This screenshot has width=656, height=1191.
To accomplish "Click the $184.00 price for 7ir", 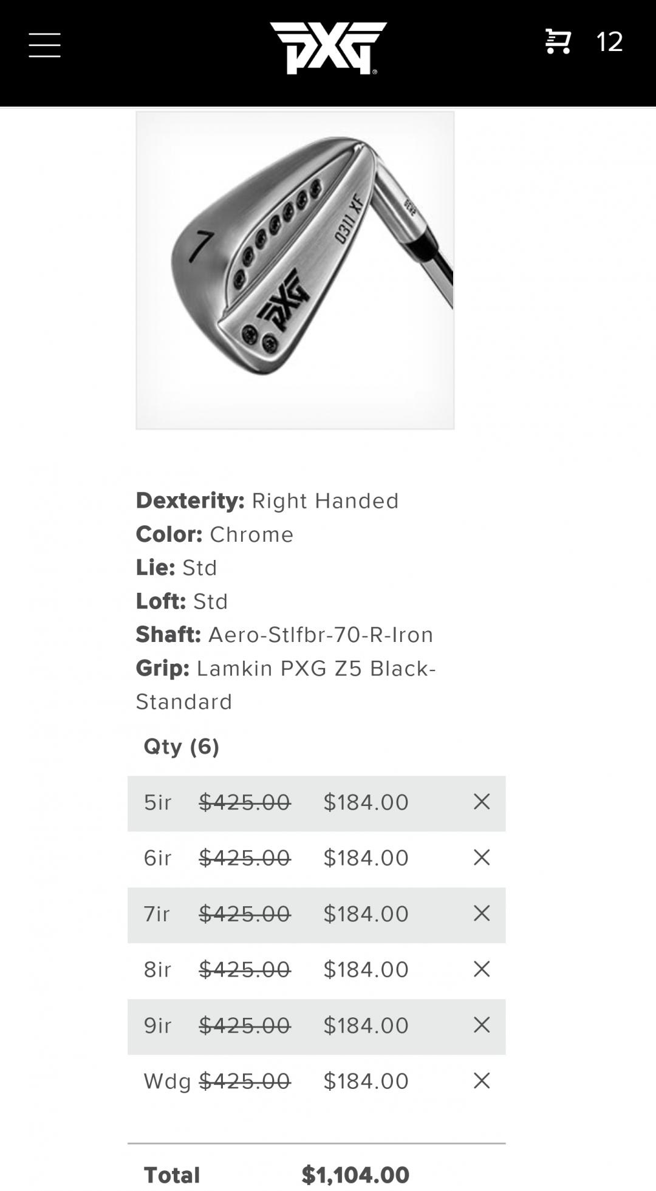I will [366, 914].
